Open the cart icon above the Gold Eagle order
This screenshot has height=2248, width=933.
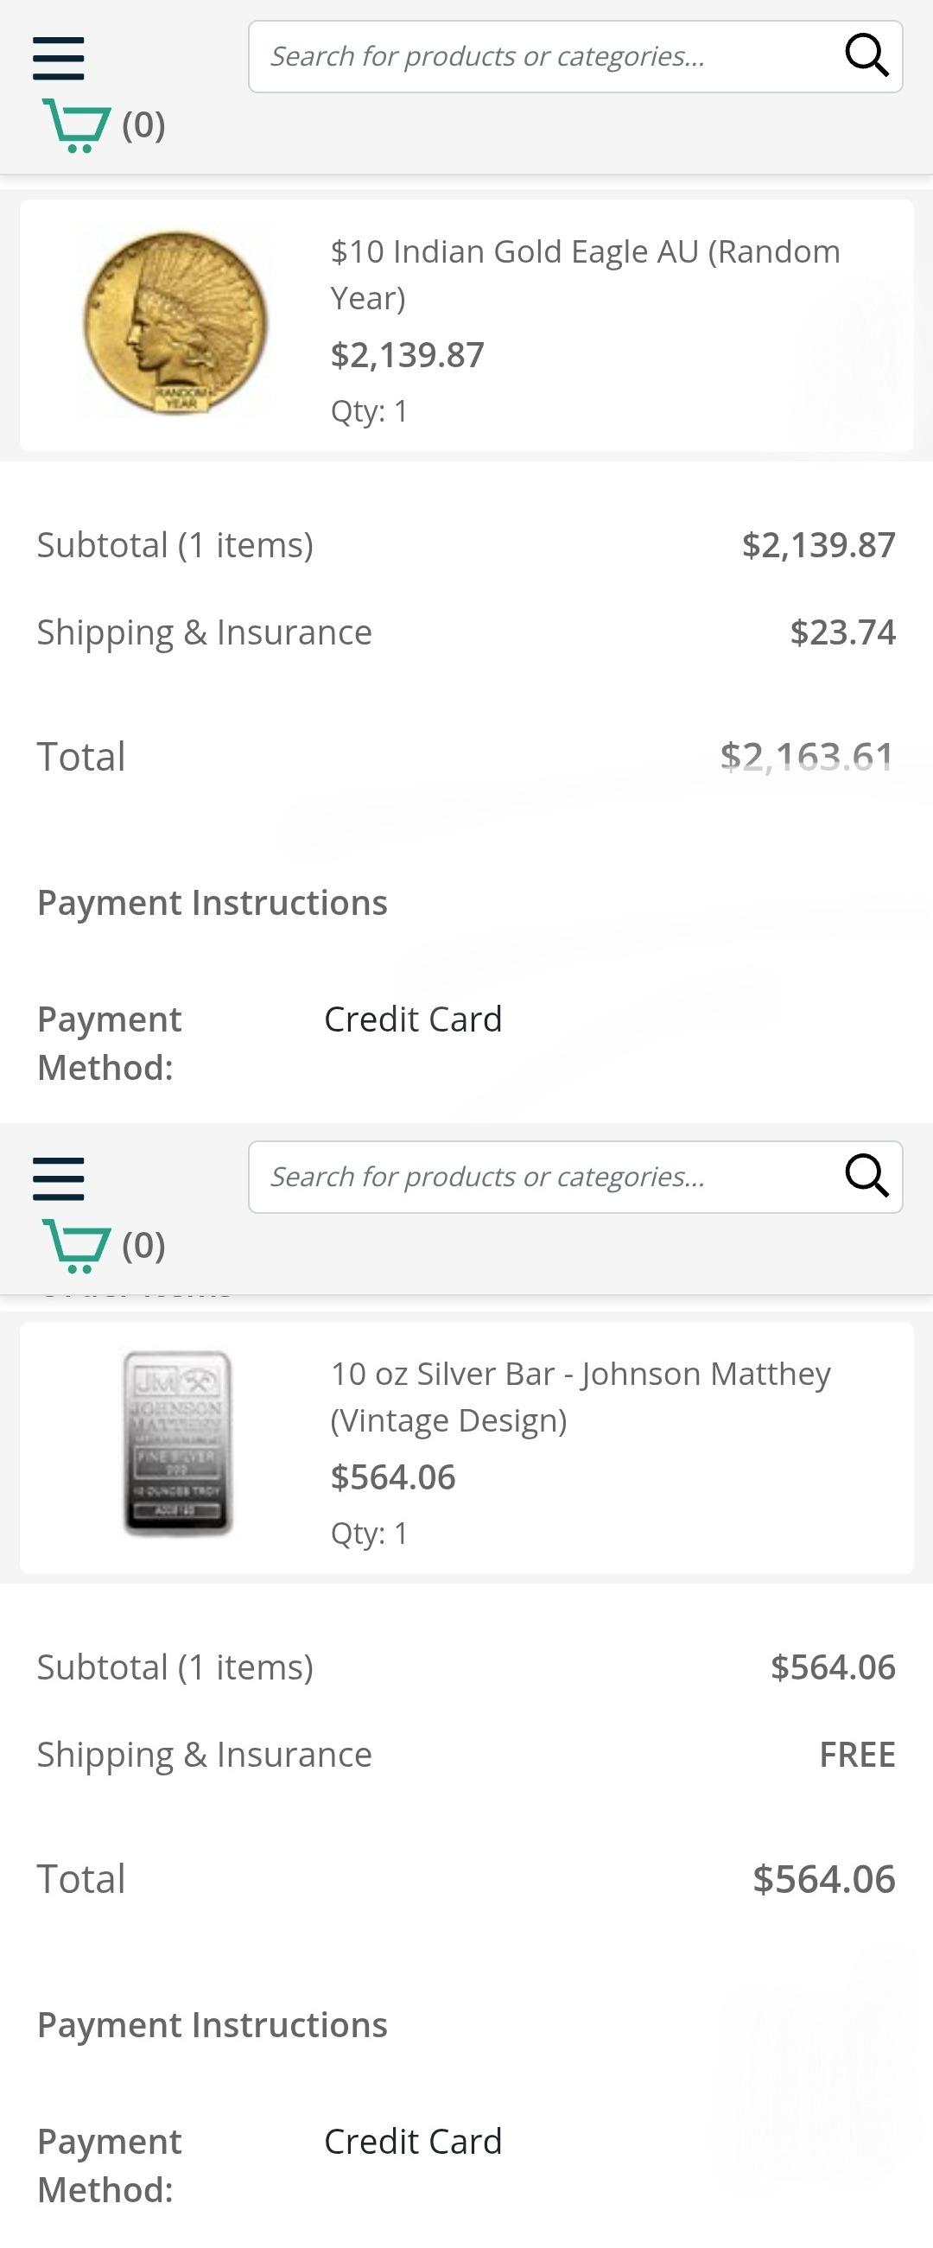tap(77, 125)
